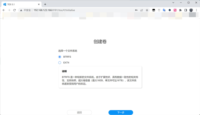200x115 pixels.
Task: Click the not-secure warning icon
Action: pyautogui.click(x=21, y=10)
